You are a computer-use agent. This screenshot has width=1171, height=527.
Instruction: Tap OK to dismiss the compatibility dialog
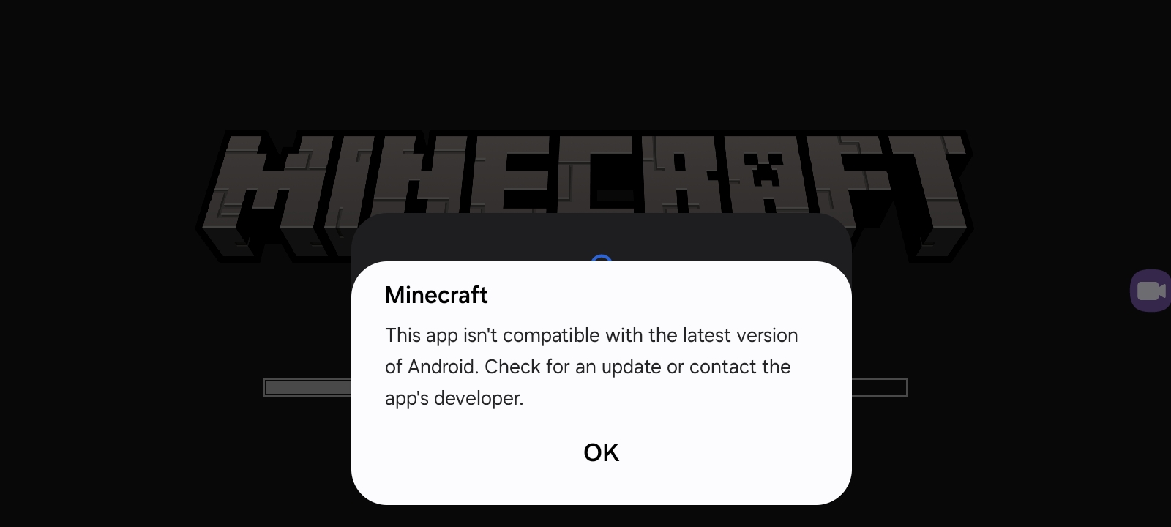[601, 452]
